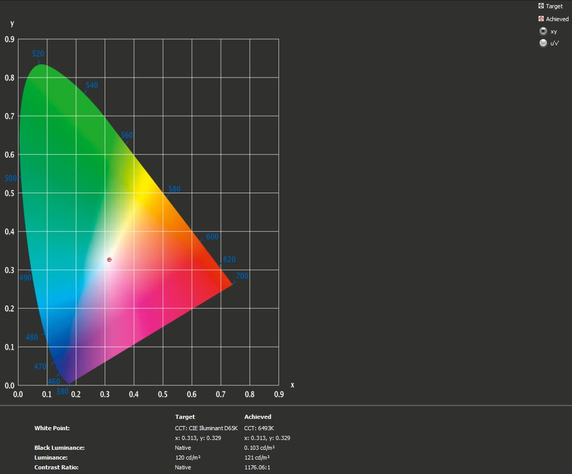Click the 460 wavelength label
The height and width of the screenshot is (474, 572).
54,382
